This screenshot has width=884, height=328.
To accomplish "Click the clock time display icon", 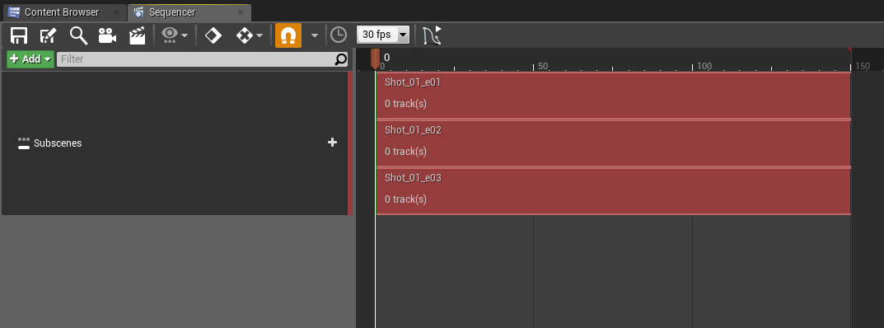I will (x=339, y=35).
